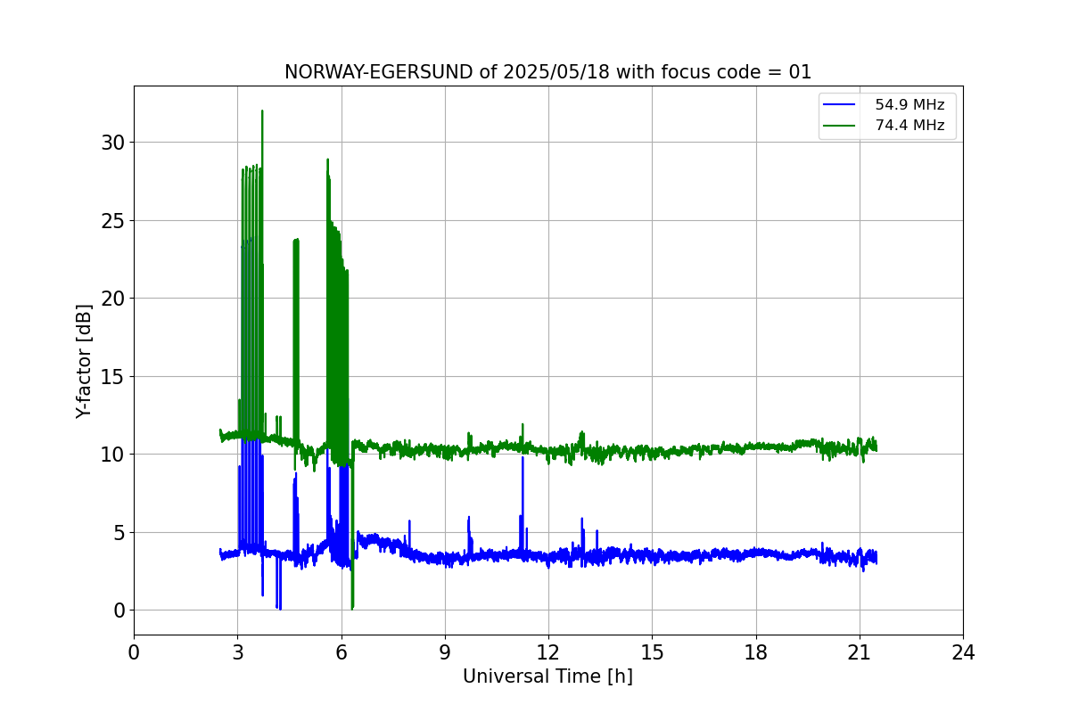Select the 74.4 MHz legend label
Screen dimensions: 1070x713
click(x=909, y=126)
